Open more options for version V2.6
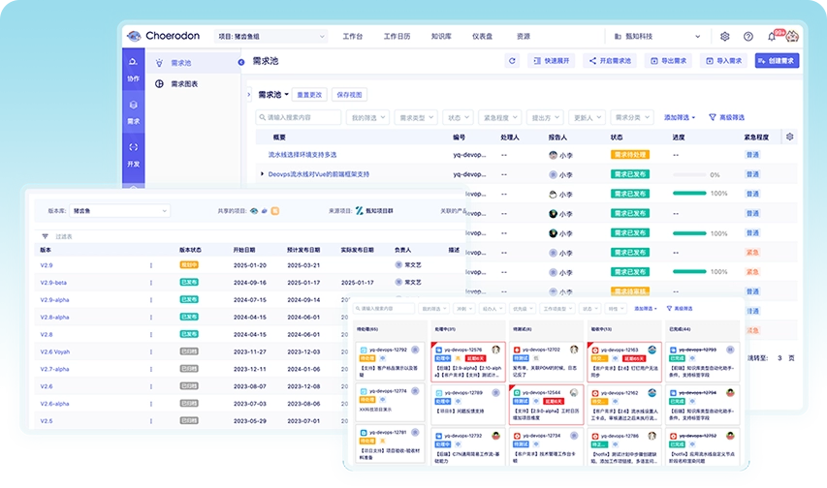 [x=151, y=386]
